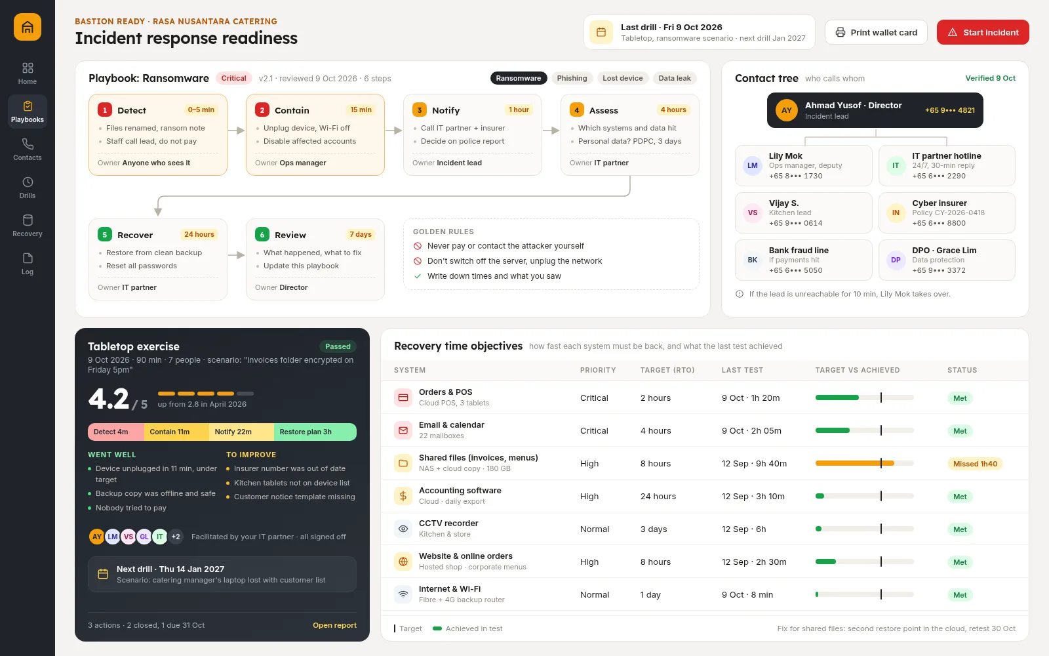The image size is (1049, 656).
Task: Click the Verified 9 Oct label
Action: [x=990, y=78]
